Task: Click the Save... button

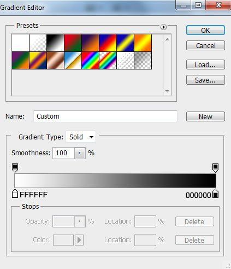Action: 205,80
